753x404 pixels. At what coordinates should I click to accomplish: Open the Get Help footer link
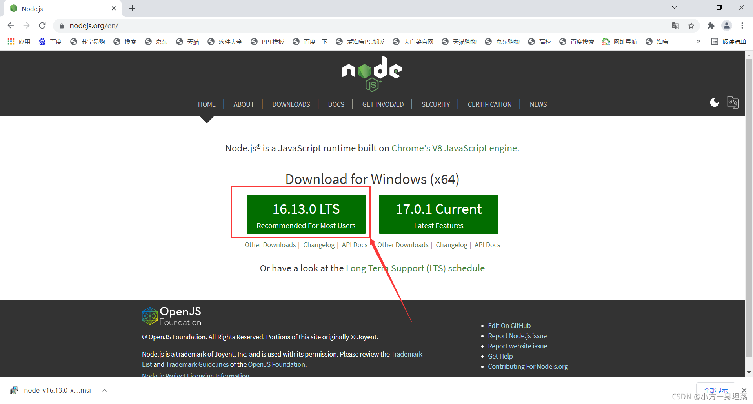pos(500,356)
